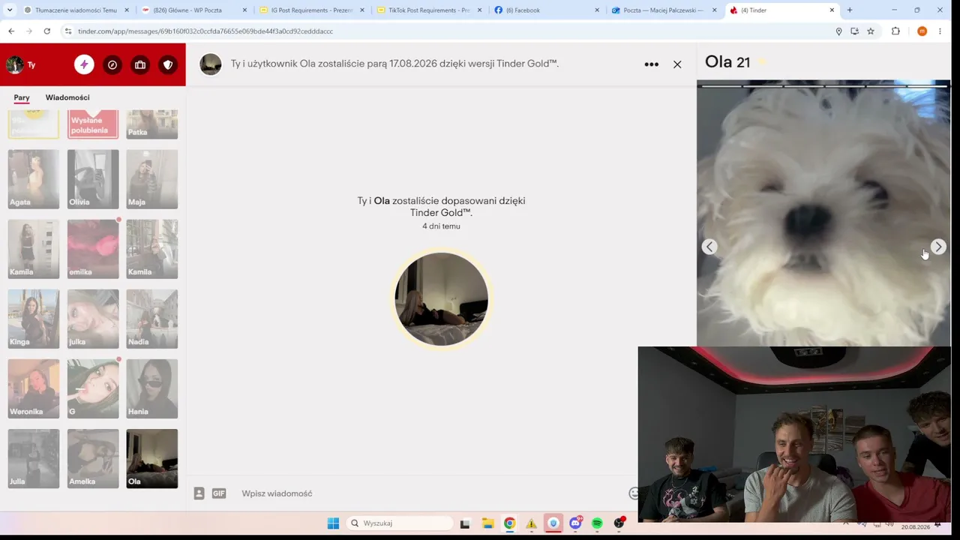Screen dimensions: 960x540
Task: Close the Tinder browser tab
Action: [x=832, y=10]
